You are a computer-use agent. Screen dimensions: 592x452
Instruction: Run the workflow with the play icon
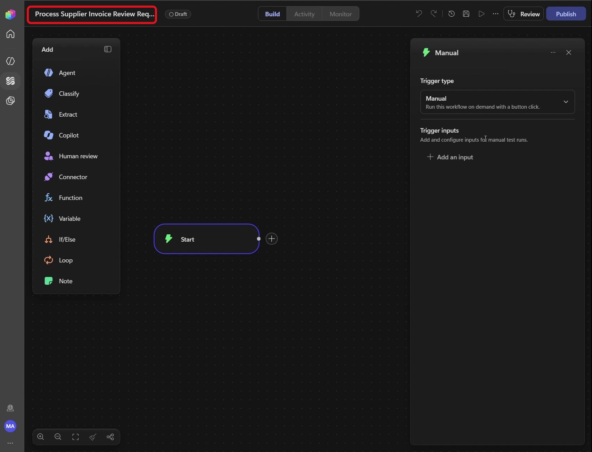[481, 14]
